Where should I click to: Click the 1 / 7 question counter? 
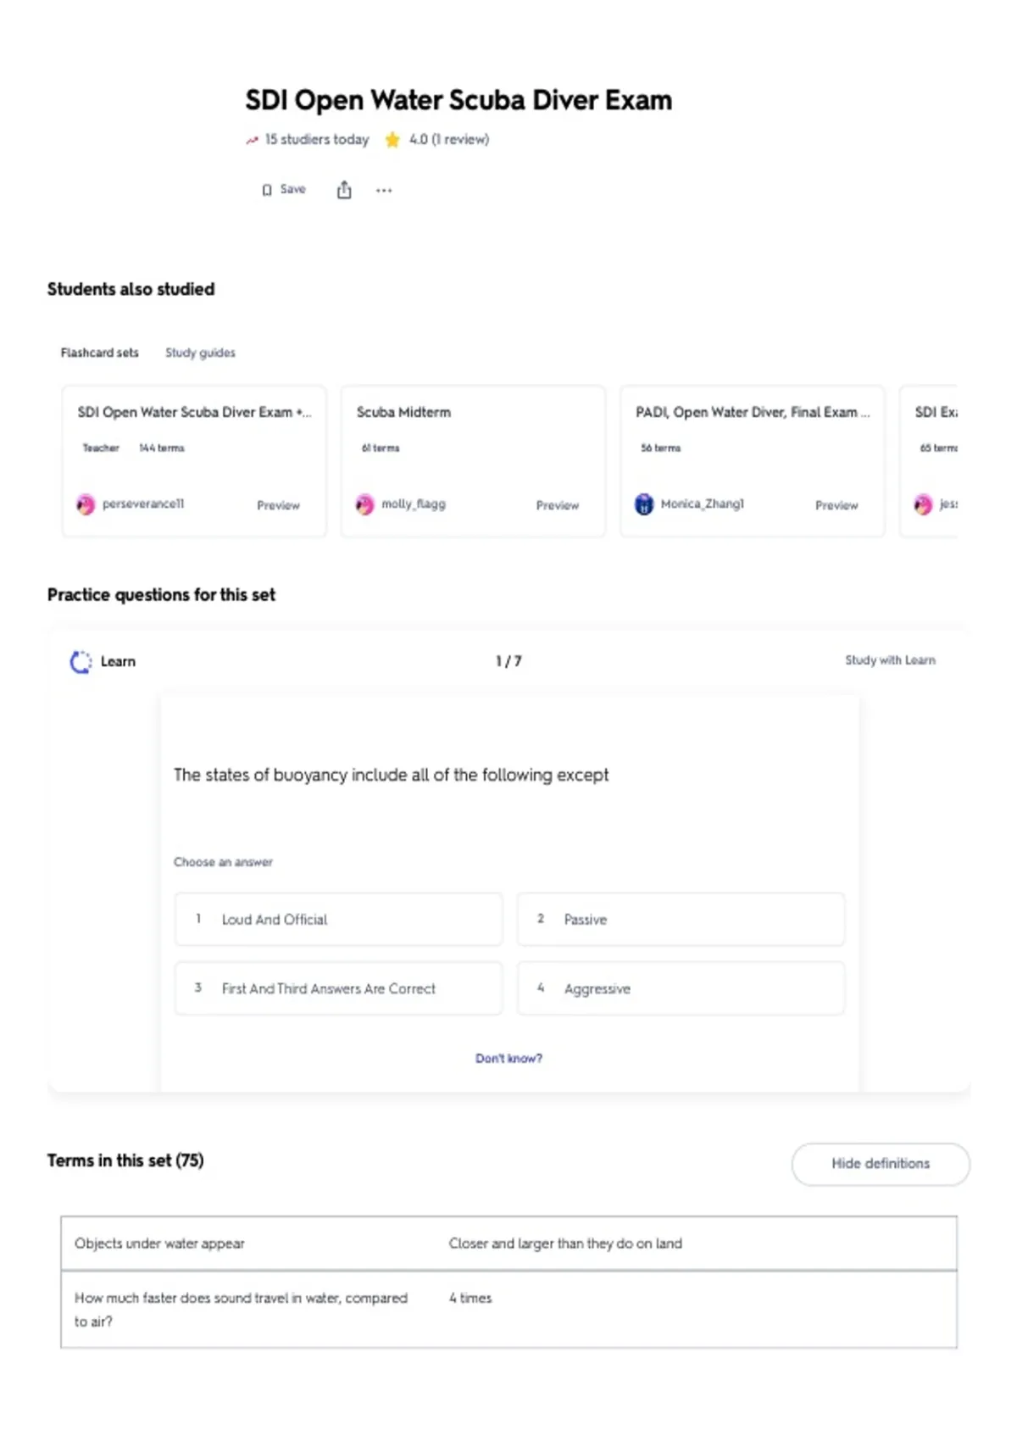click(508, 661)
